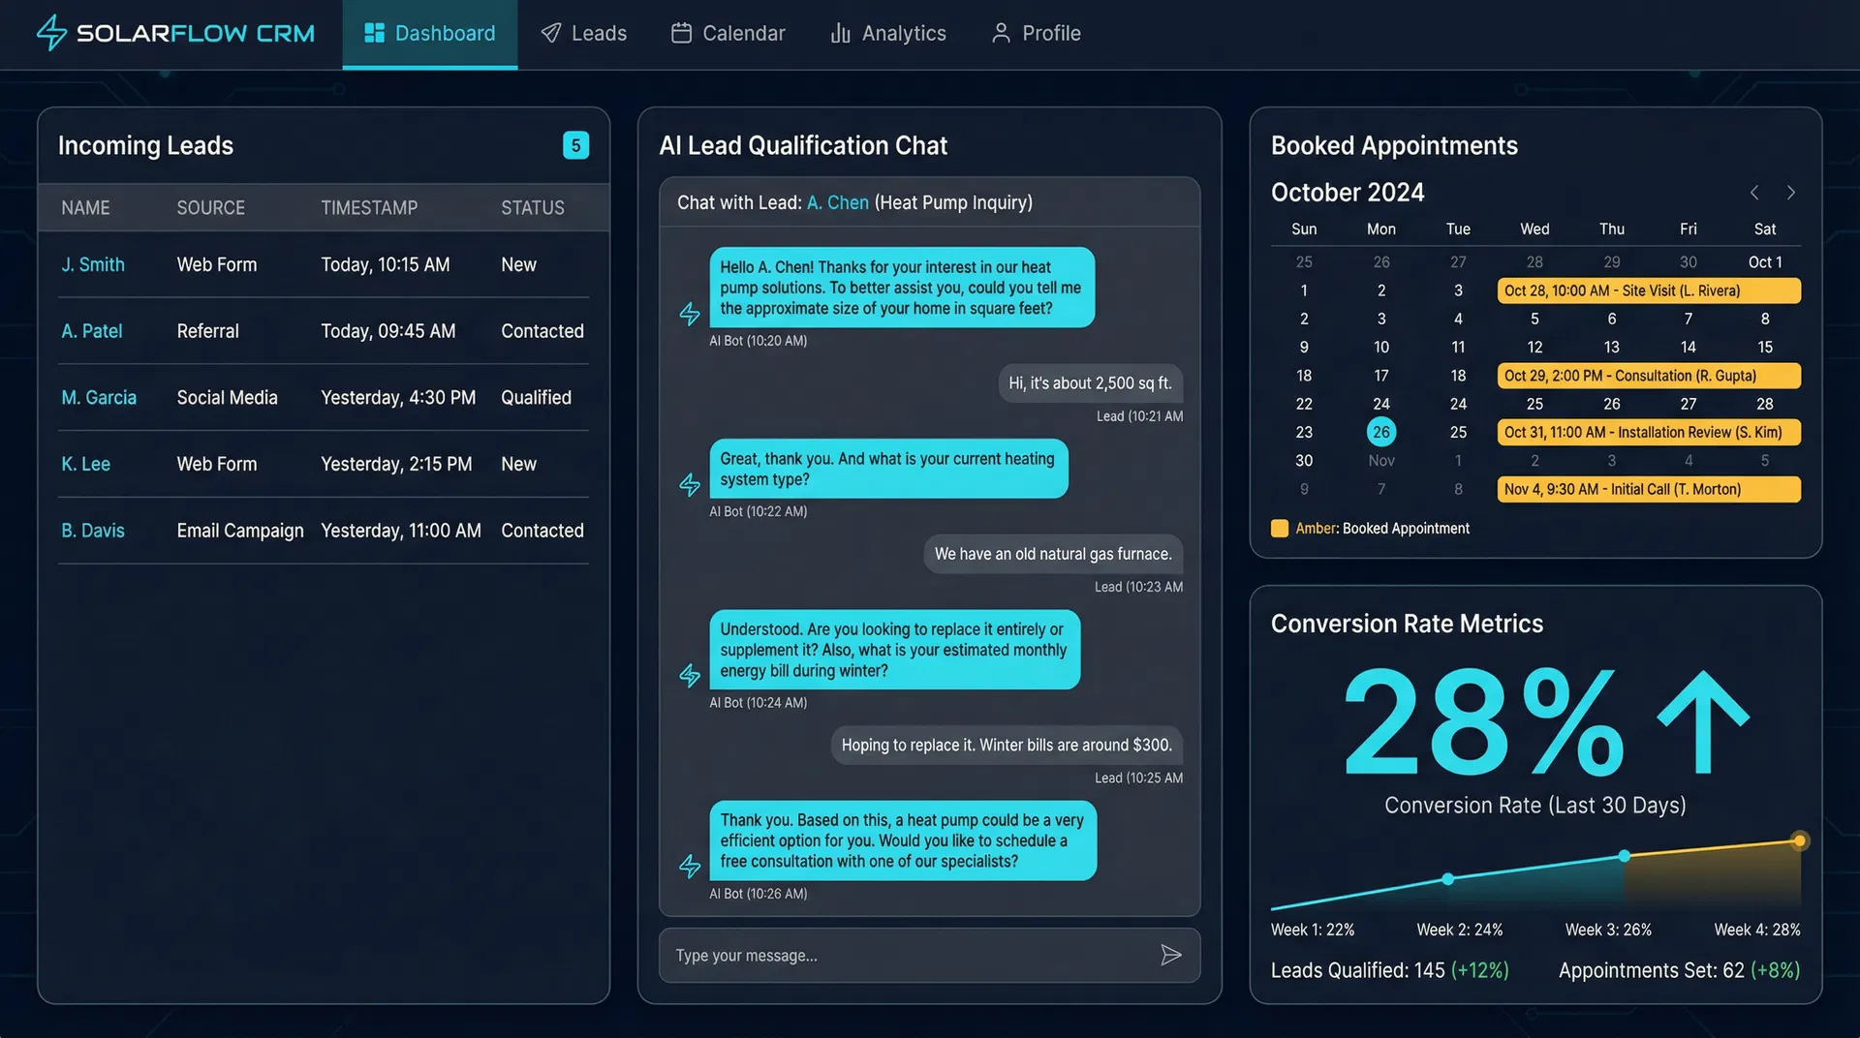This screenshot has height=1038, width=1860.
Task: Click the AI bot lightning avatar in chat
Action: point(690,314)
